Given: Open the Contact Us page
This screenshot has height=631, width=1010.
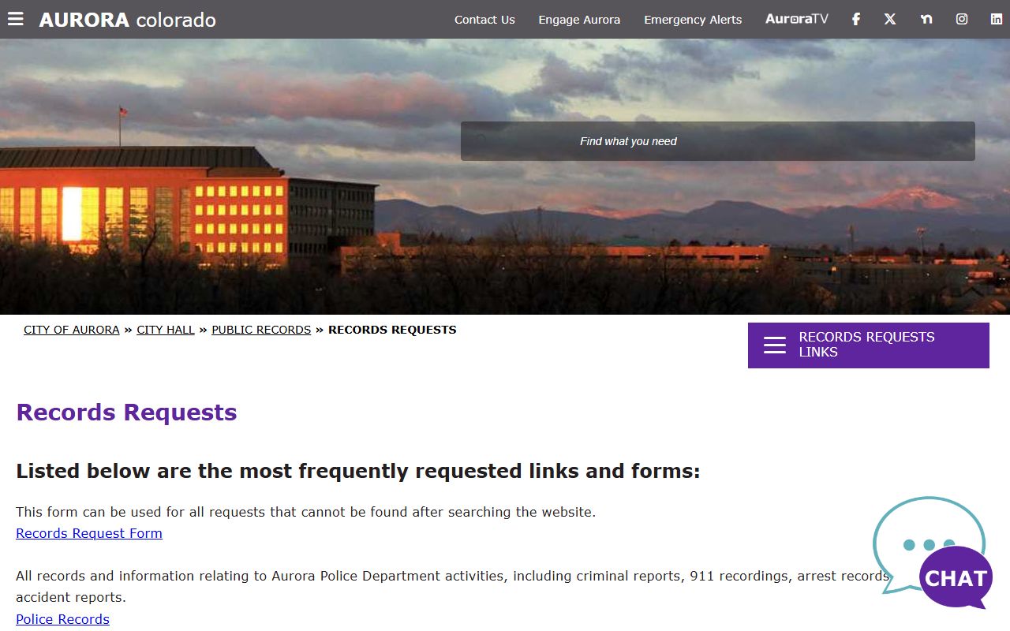Looking at the screenshot, I should (x=484, y=20).
